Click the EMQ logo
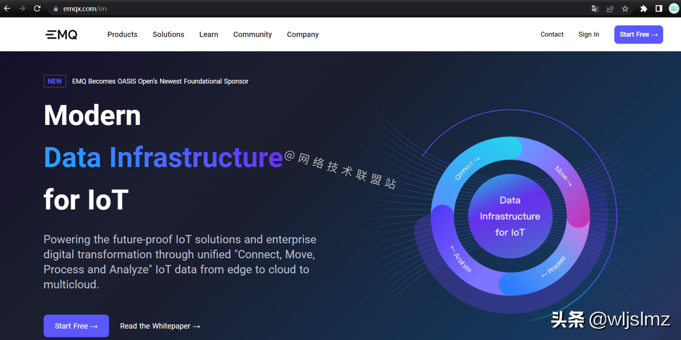681x340 pixels. [61, 34]
